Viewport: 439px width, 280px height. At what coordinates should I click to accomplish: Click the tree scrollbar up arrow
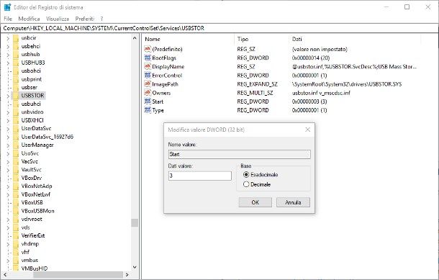click(135, 38)
